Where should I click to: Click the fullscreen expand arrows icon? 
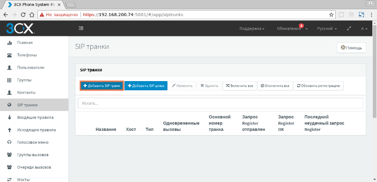pyautogui.click(x=349, y=29)
